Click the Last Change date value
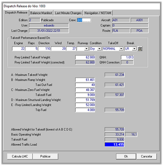163x166 pixels. [x=49, y=31]
